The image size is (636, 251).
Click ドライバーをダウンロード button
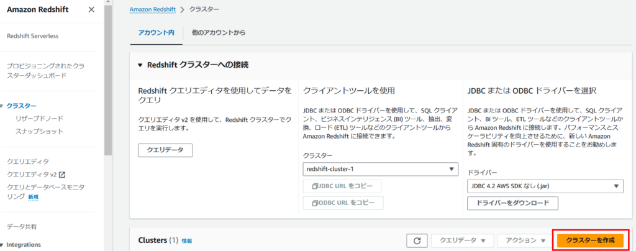tap(512, 203)
